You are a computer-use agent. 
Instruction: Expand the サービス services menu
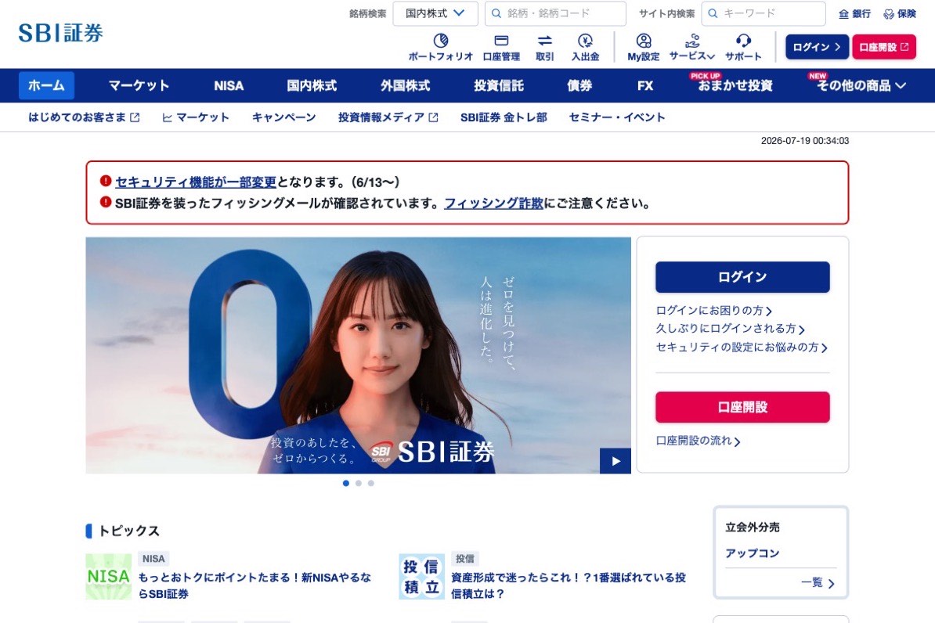pyautogui.click(x=691, y=47)
